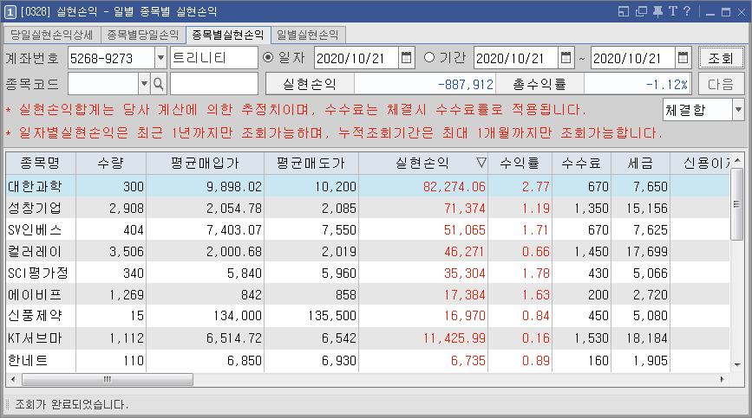Click realized profit value 82,274.06

[454, 187]
